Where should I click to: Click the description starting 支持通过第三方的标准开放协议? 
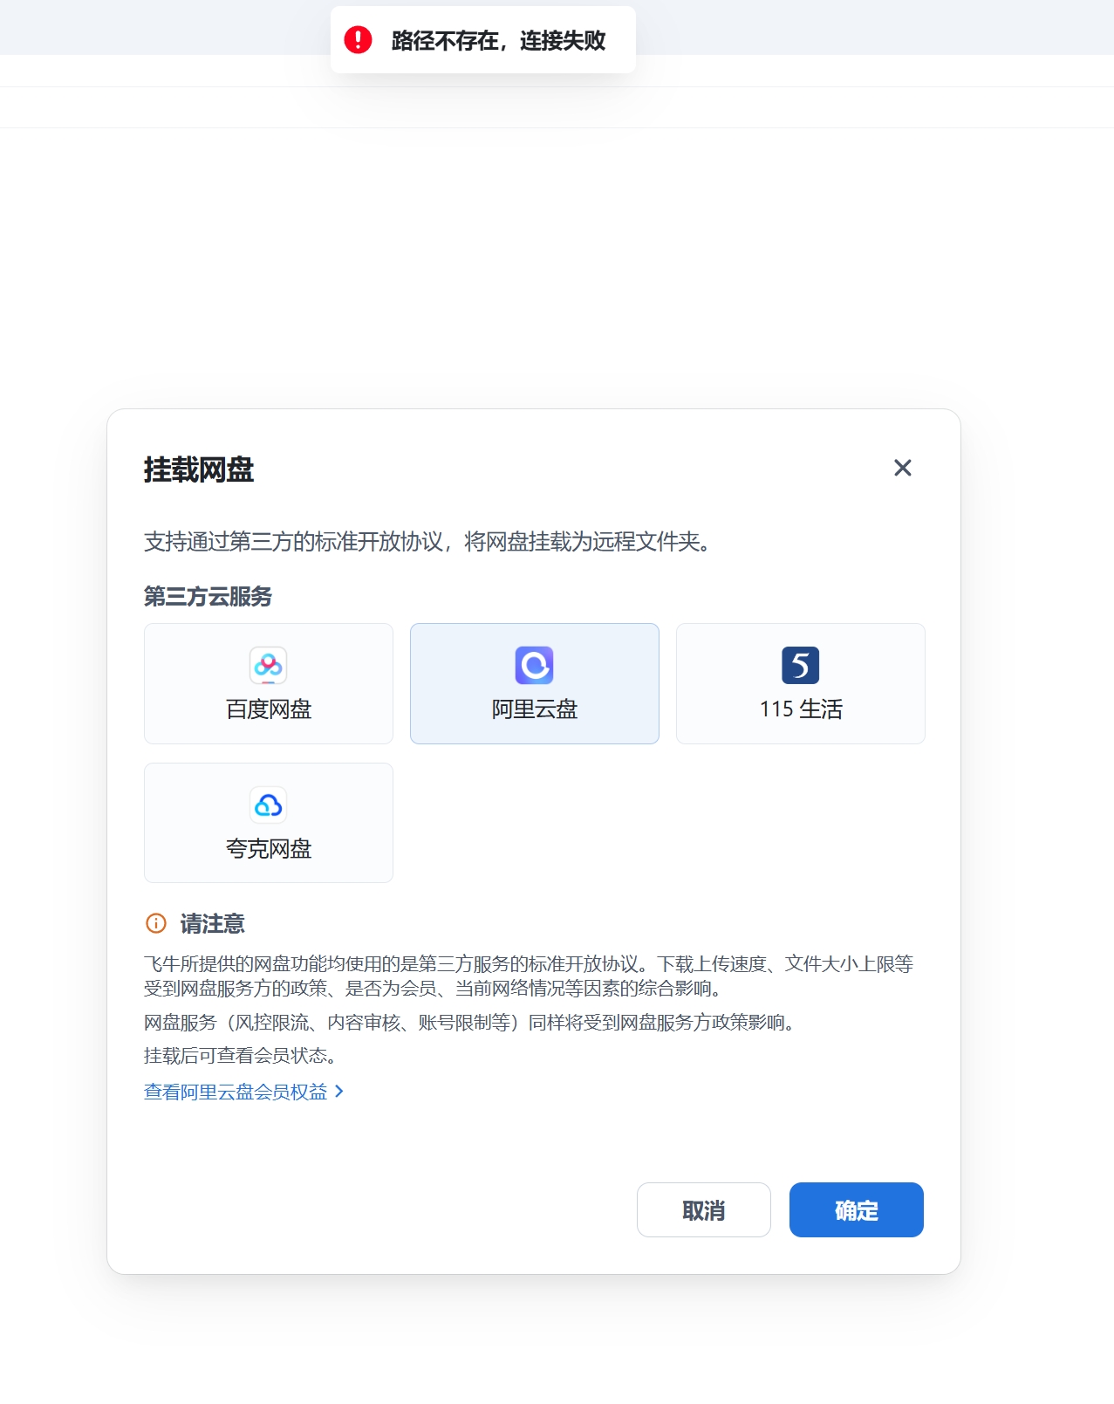(428, 542)
